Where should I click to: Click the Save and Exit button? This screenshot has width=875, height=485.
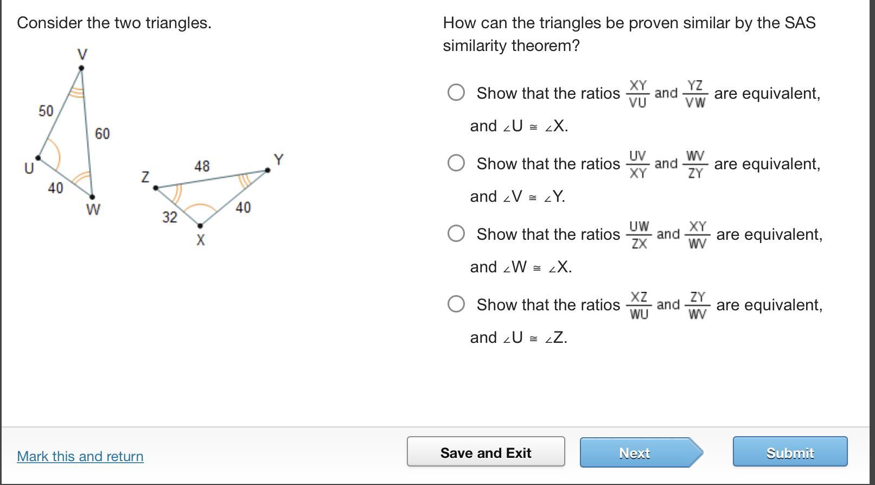486,452
